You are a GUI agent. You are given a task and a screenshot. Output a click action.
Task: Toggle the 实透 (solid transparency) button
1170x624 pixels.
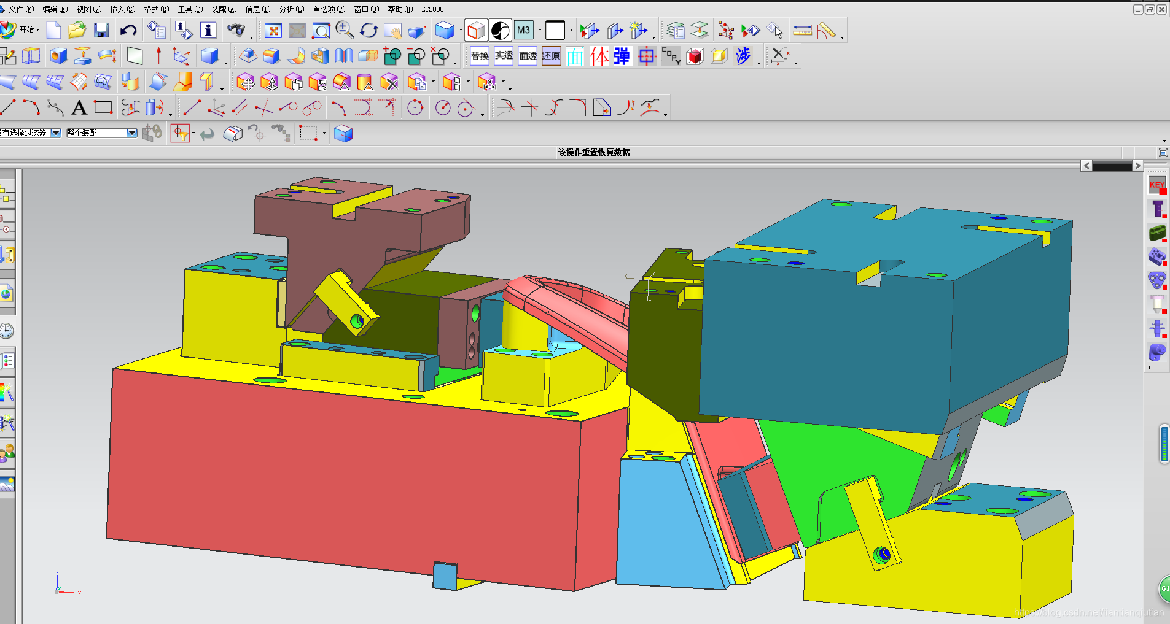[504, 56]
